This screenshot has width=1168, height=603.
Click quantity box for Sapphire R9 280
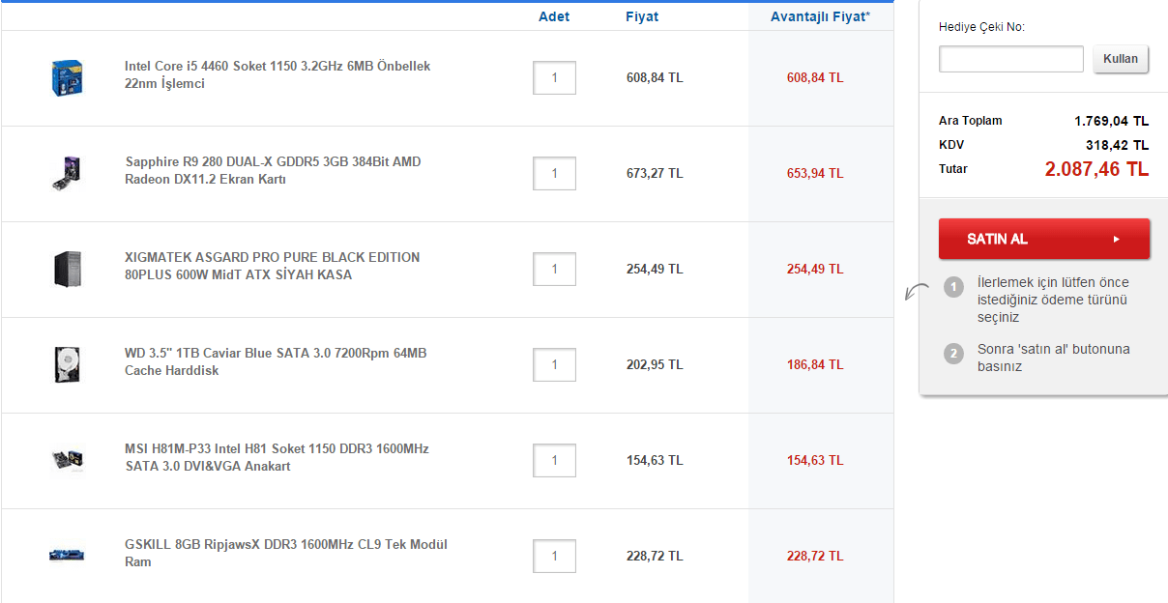[x=554, y=174]
